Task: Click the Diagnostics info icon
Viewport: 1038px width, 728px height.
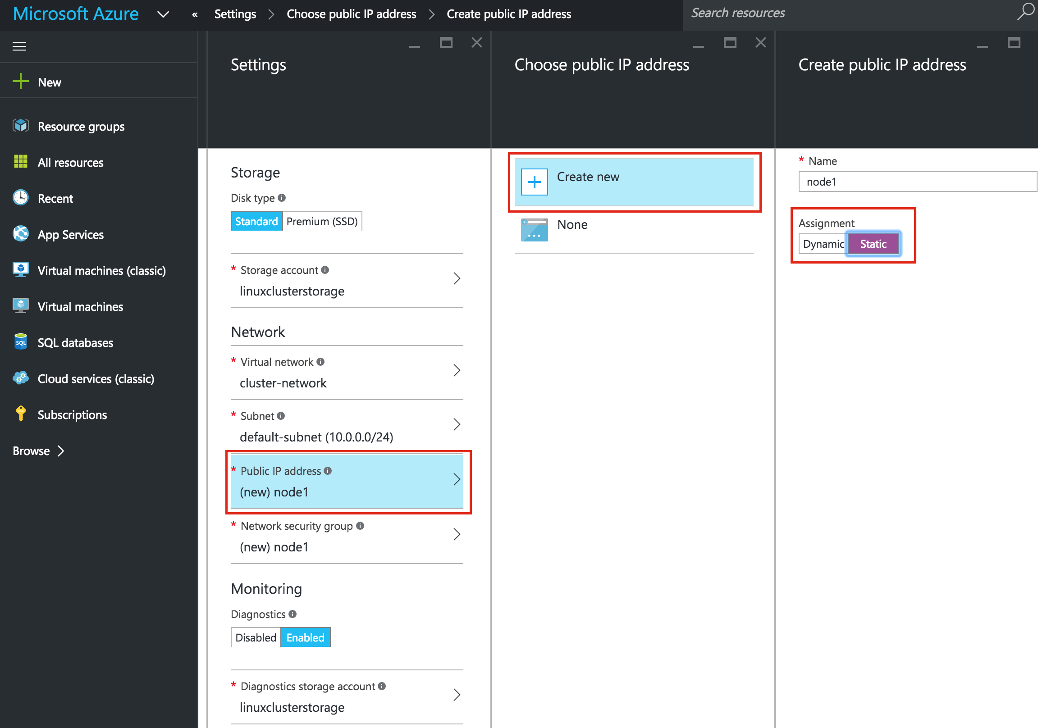Action: point(293,614)
